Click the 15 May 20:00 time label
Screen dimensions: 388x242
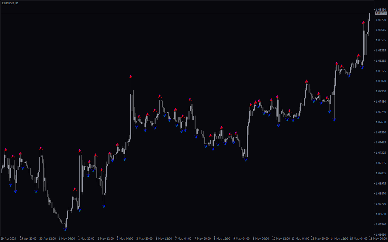pos(378,239)
